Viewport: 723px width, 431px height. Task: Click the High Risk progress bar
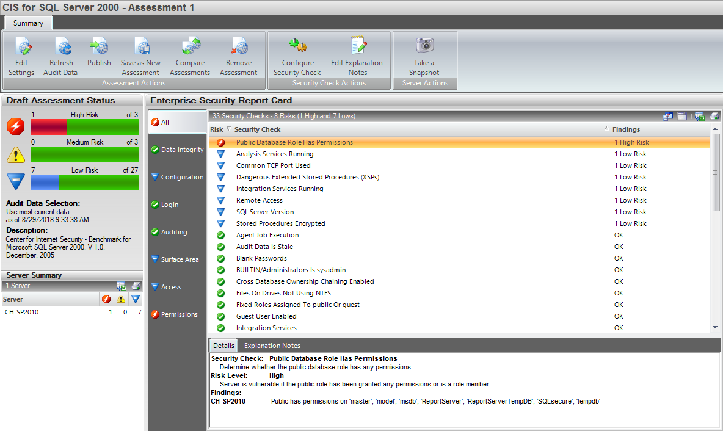(85, 127)
